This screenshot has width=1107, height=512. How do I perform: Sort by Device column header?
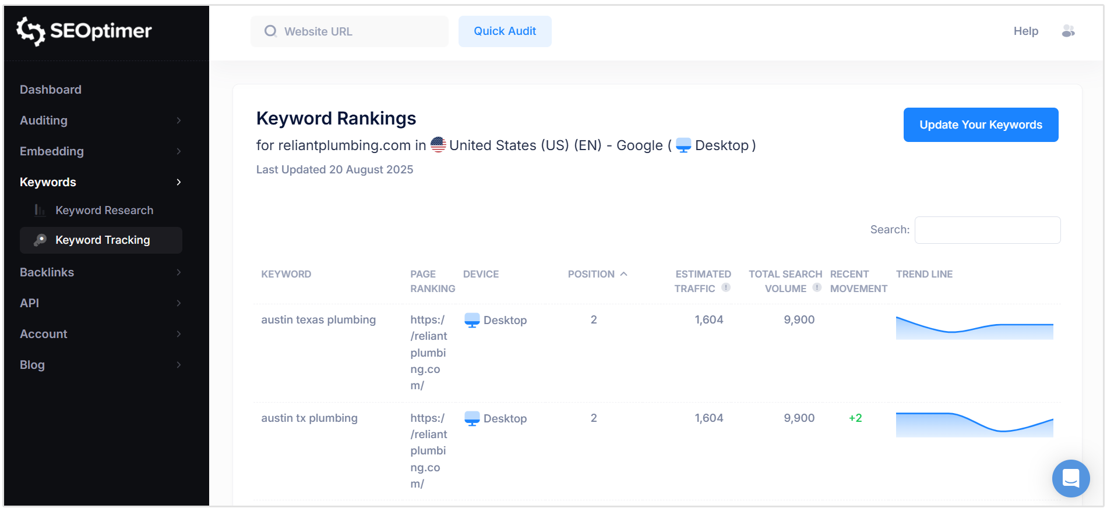(x=481, y=274)
